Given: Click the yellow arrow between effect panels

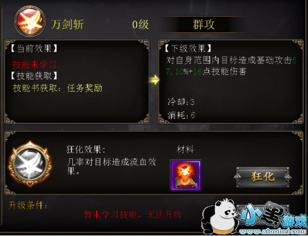Looking at the screenshot, I should coord(154,79).
